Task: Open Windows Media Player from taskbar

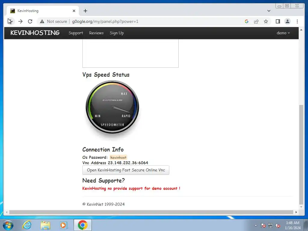Action: point(64,225)
